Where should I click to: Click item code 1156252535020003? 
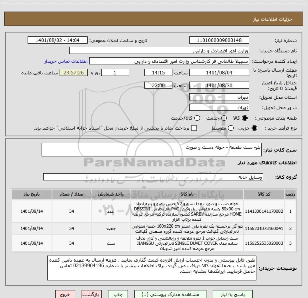(x=264, y=243)
